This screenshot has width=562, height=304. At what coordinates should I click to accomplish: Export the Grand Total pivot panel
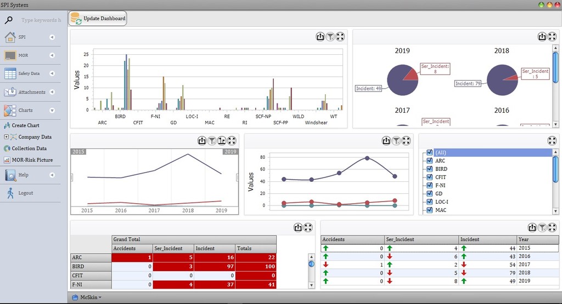(x=298, y=227)
